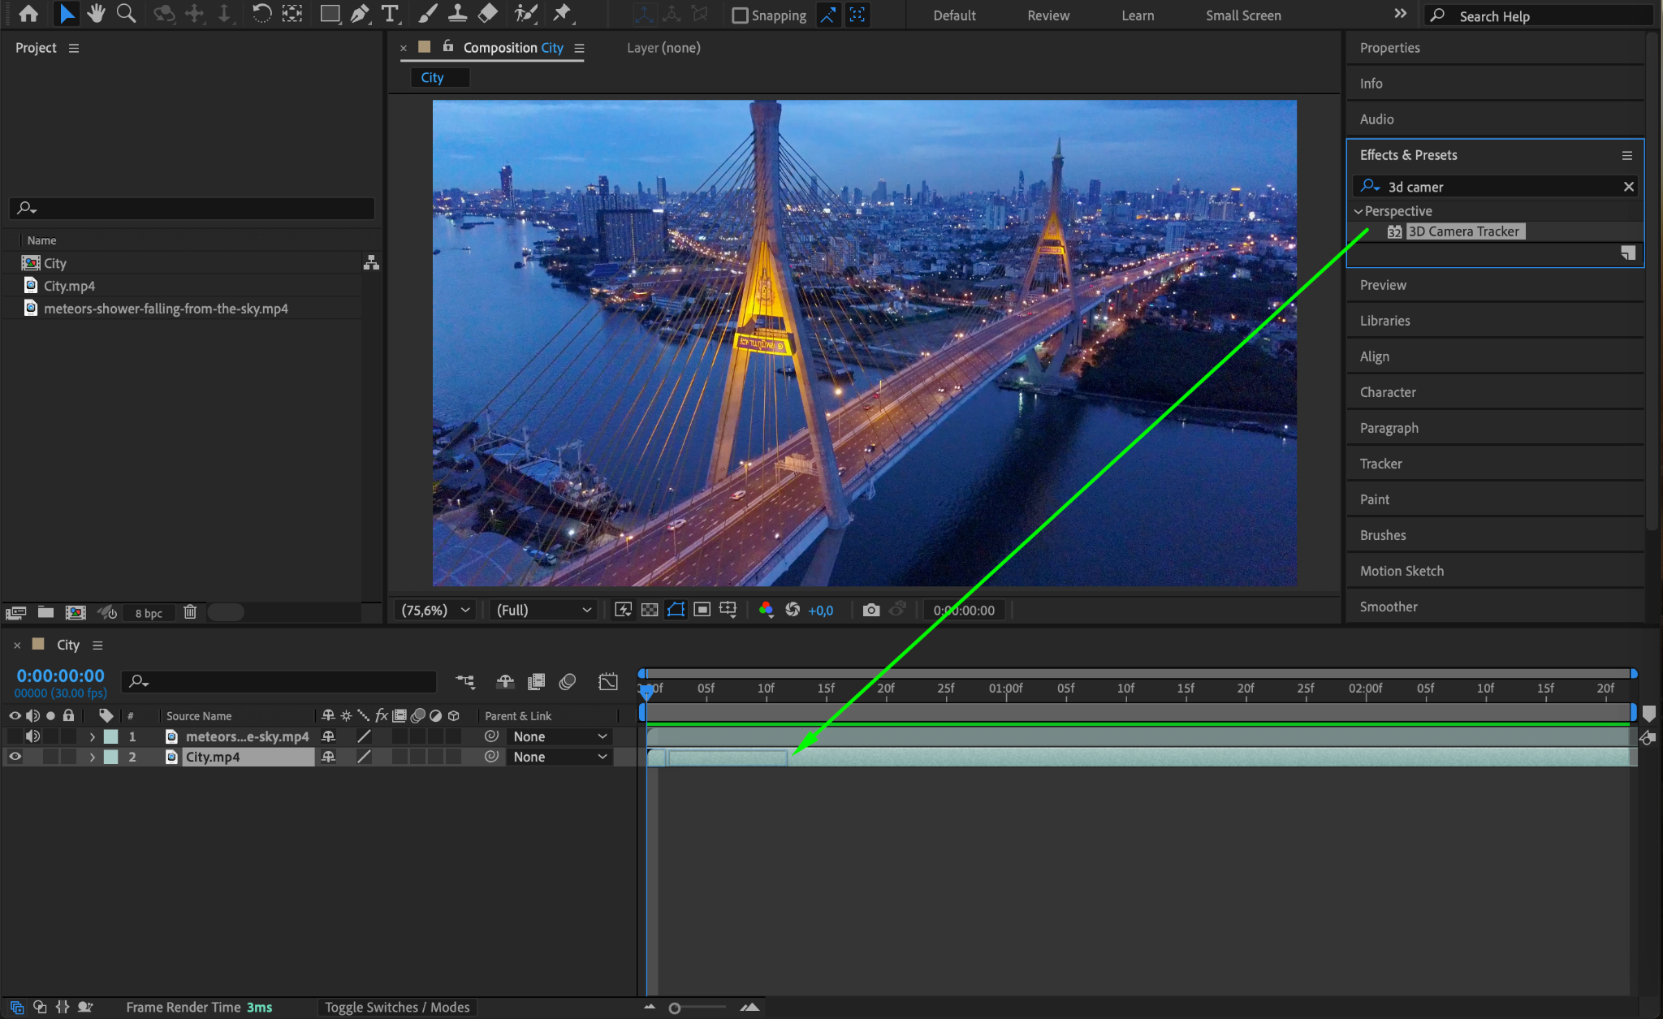
Task: Click Toggle Switches / Modes button
Action: click(397, 1007)
